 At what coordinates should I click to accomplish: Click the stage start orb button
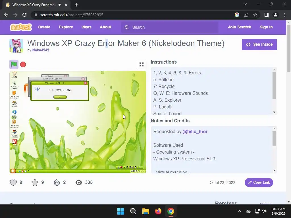coord(13,171)
